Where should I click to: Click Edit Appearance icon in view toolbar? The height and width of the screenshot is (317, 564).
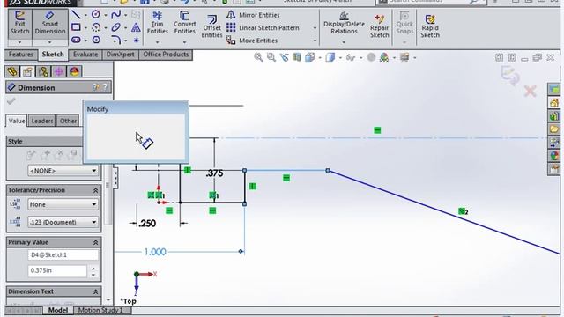[371, 57]
